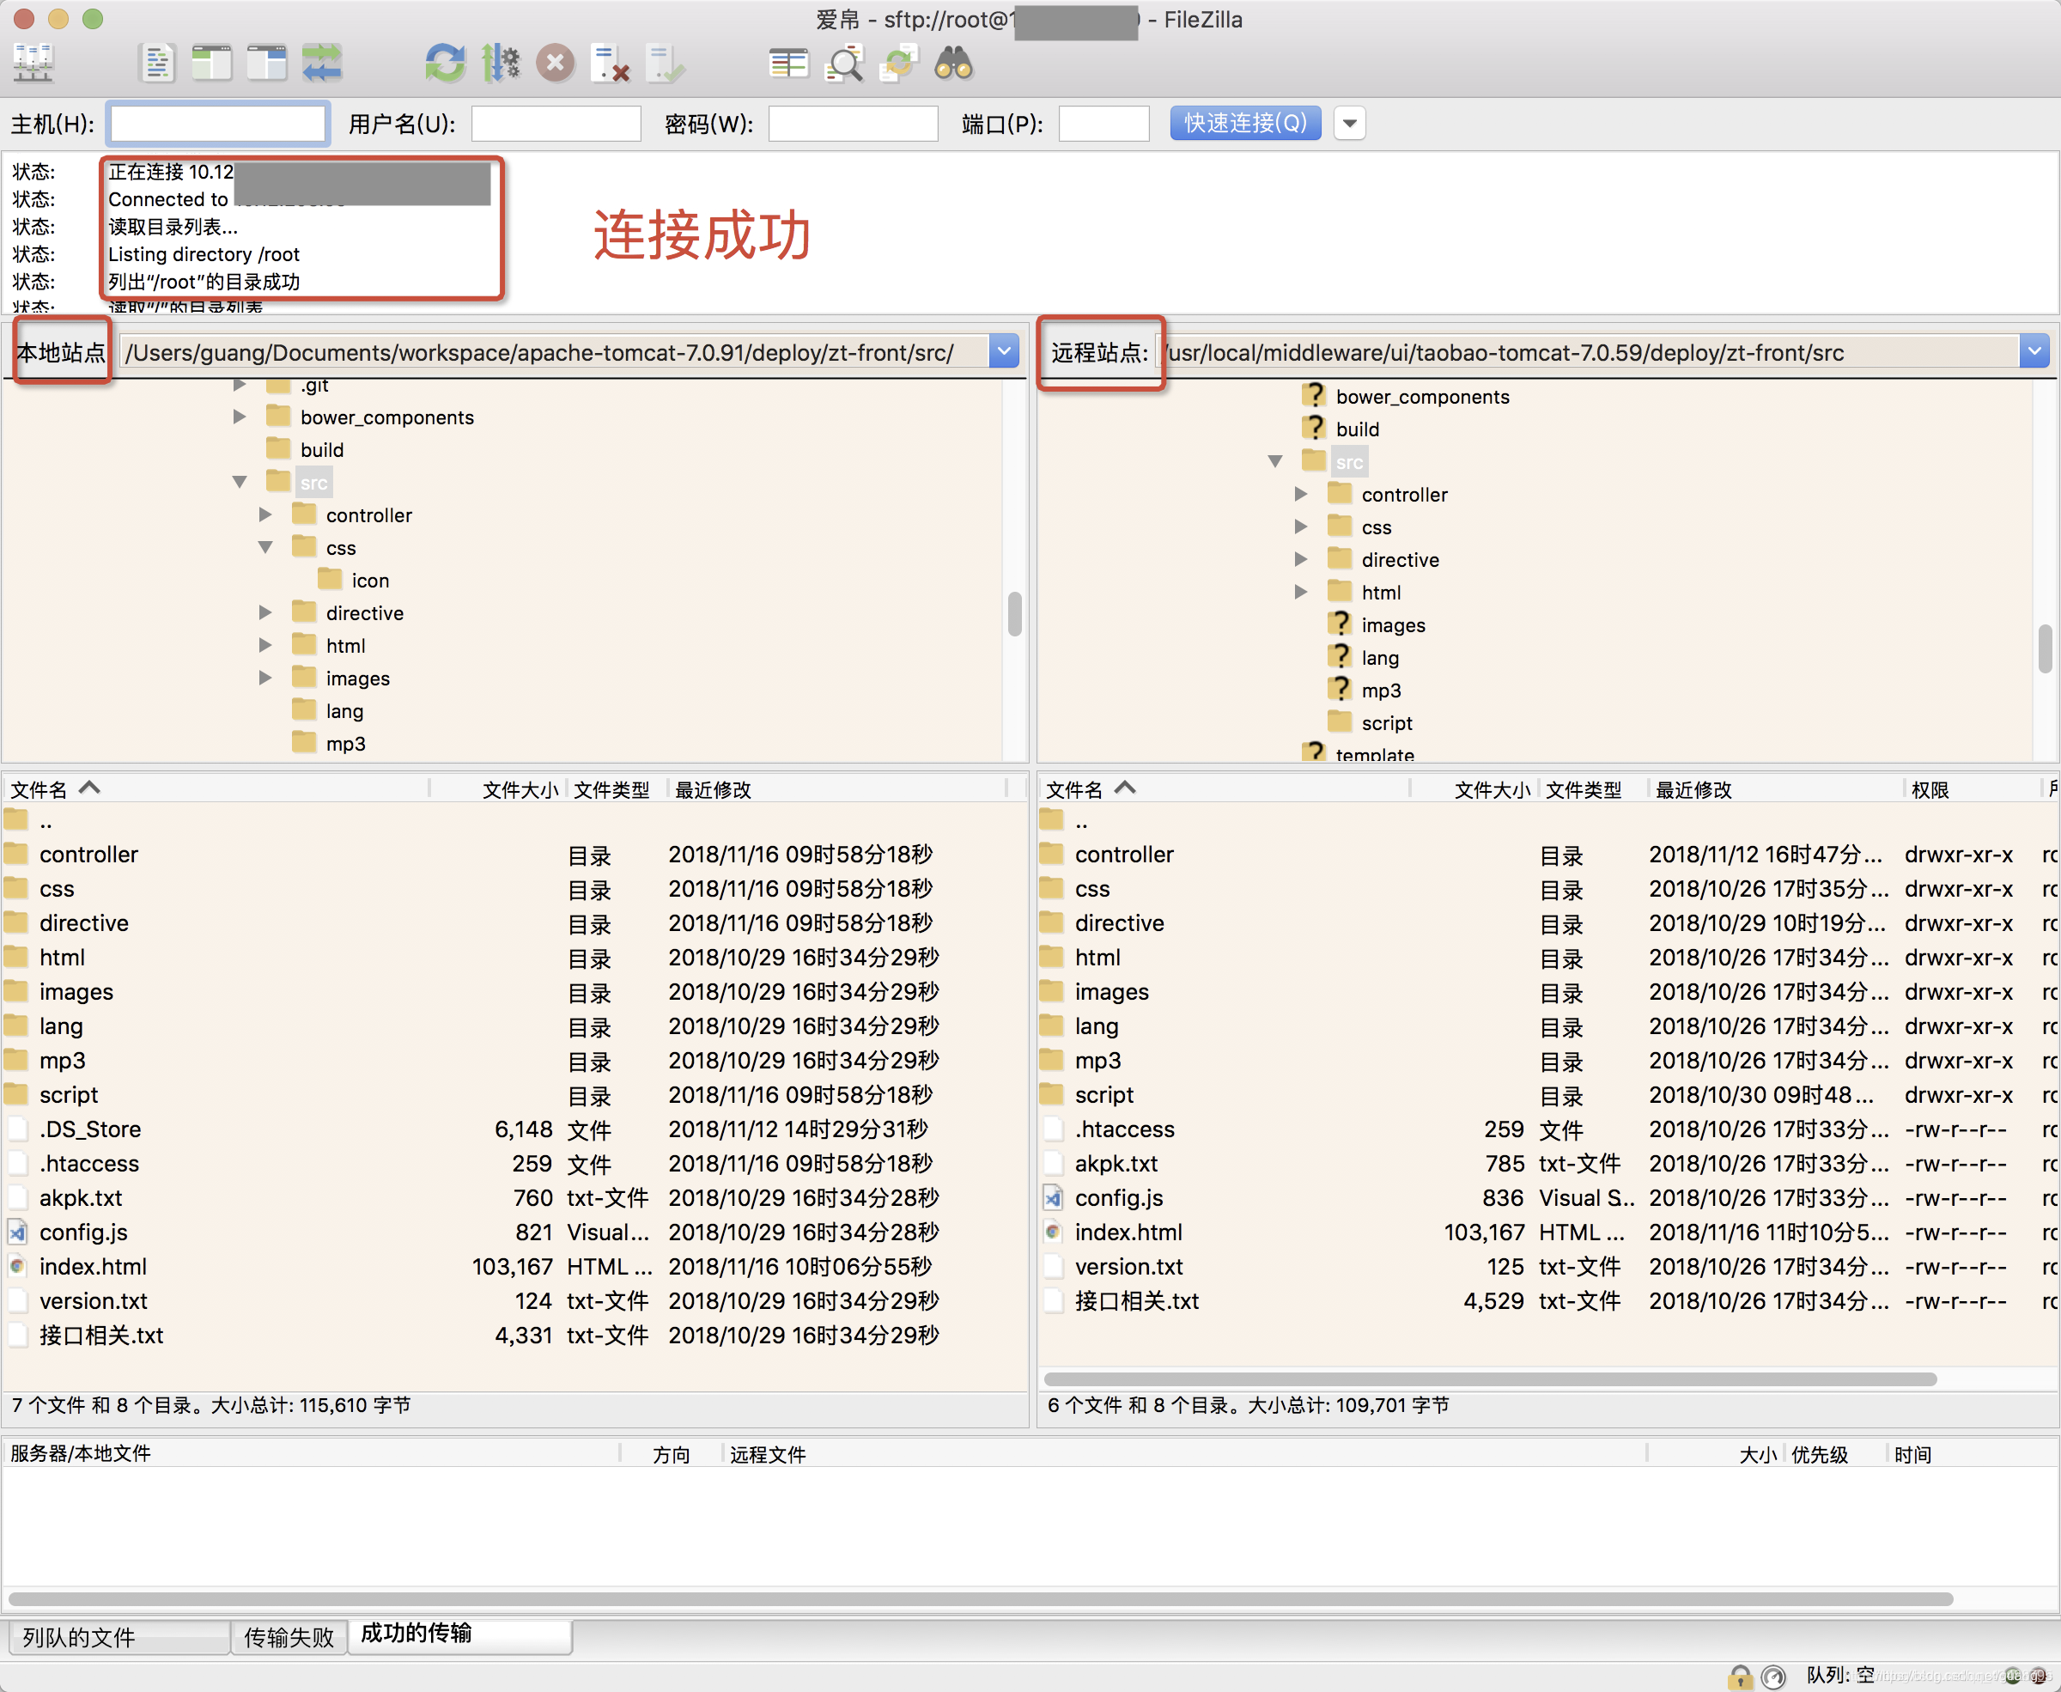Open the parent '..' folder in remote list

[x=1547, y=820]
